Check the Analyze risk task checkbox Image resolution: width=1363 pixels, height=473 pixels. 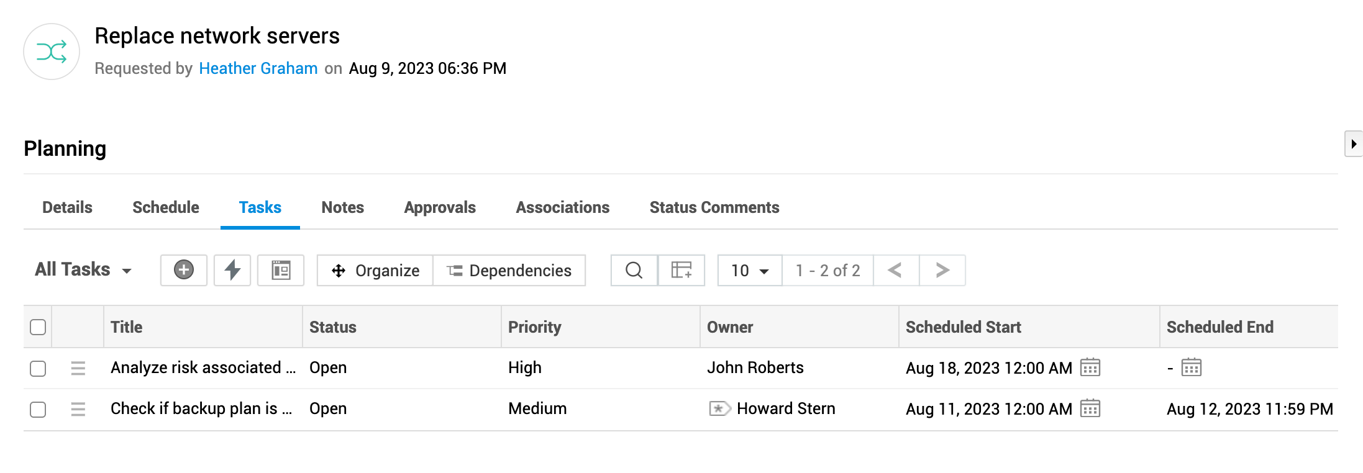pyautogui.click(x=38, y=368)
